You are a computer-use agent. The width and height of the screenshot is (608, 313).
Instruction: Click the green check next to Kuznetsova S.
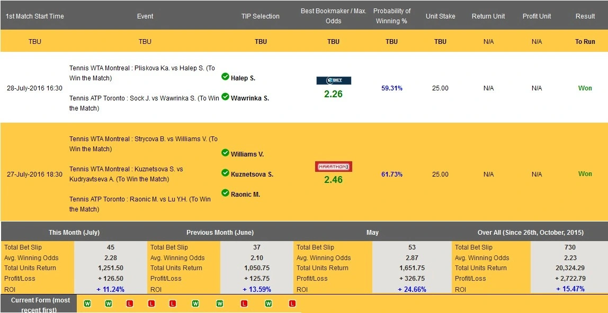click(225, 173)
